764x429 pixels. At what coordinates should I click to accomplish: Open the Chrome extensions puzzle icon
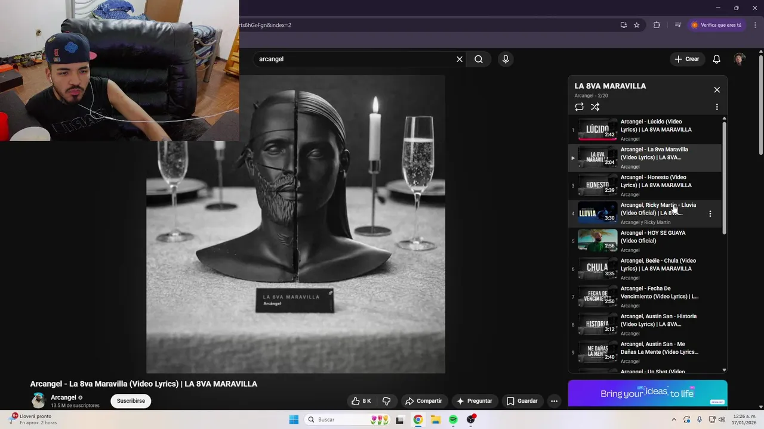[x=657, y=25]
